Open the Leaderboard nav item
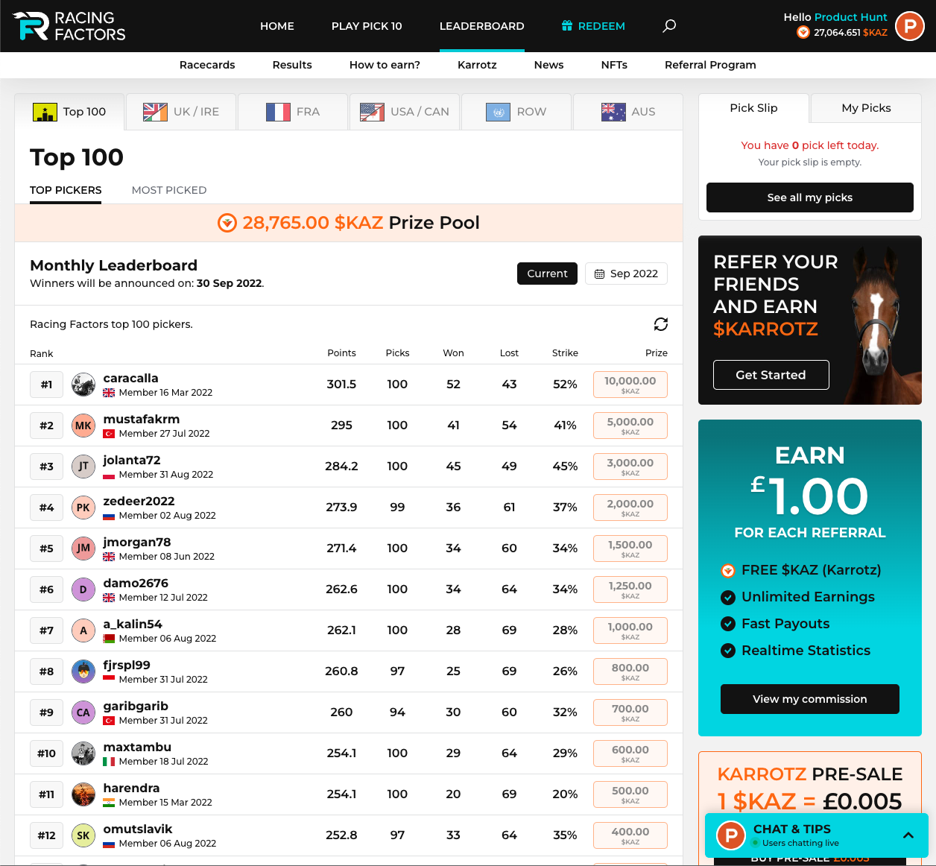Screen dimensions: 936x866 (x=482, y=26)
